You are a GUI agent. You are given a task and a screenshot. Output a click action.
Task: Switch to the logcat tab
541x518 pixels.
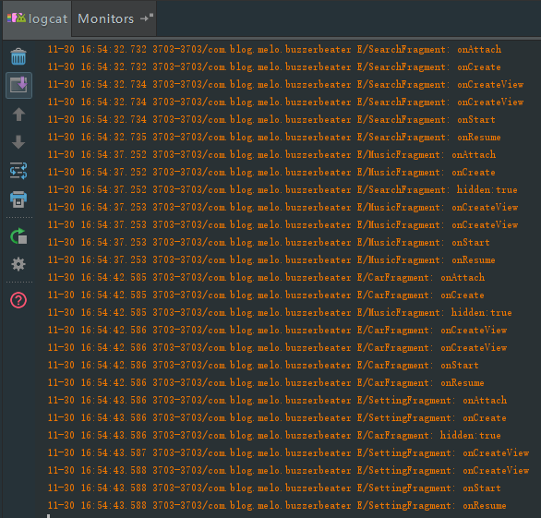[x=37, y=18]
